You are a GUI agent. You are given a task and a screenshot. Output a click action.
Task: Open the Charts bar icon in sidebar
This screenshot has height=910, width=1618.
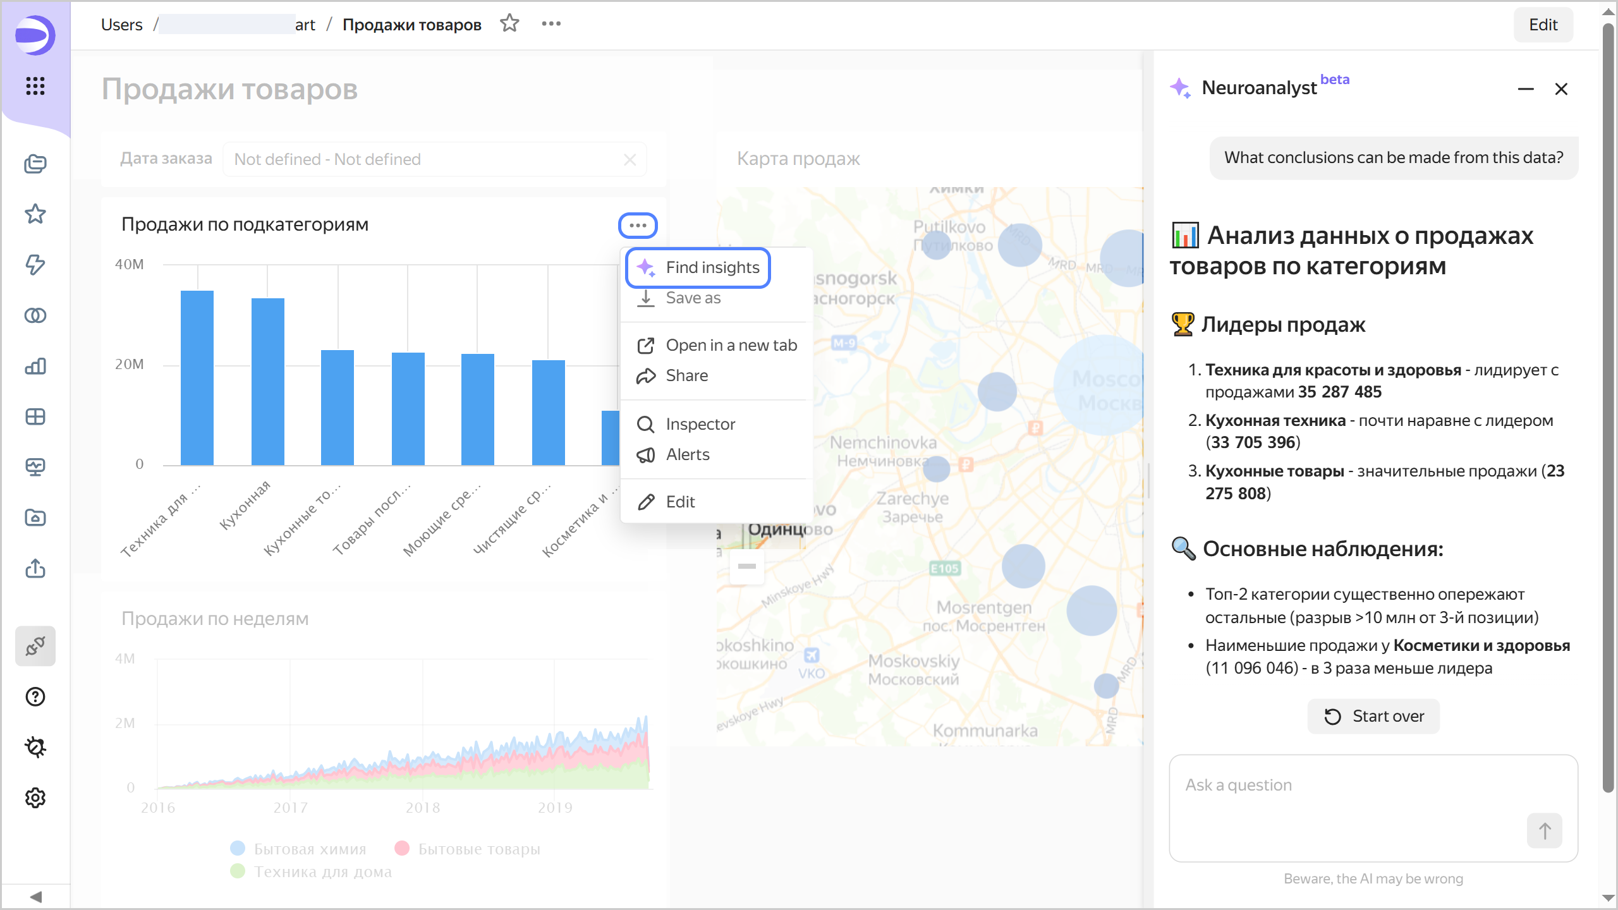click(35, 366)
